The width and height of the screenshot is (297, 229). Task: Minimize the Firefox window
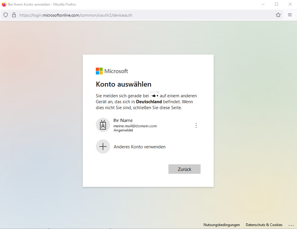pyautogui.click(x=263, y=4)
